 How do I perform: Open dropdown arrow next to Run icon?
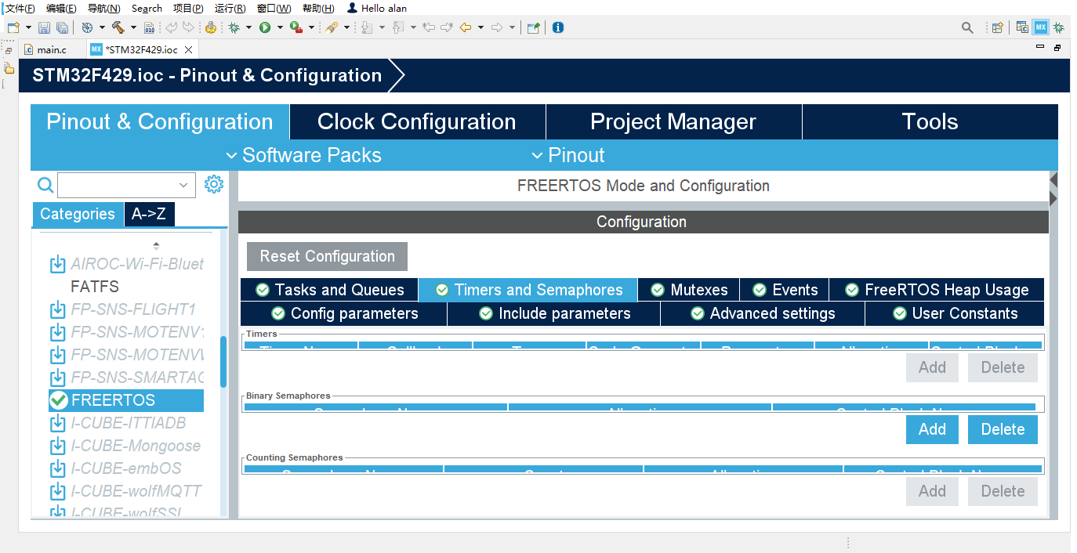tap(280, 27)
